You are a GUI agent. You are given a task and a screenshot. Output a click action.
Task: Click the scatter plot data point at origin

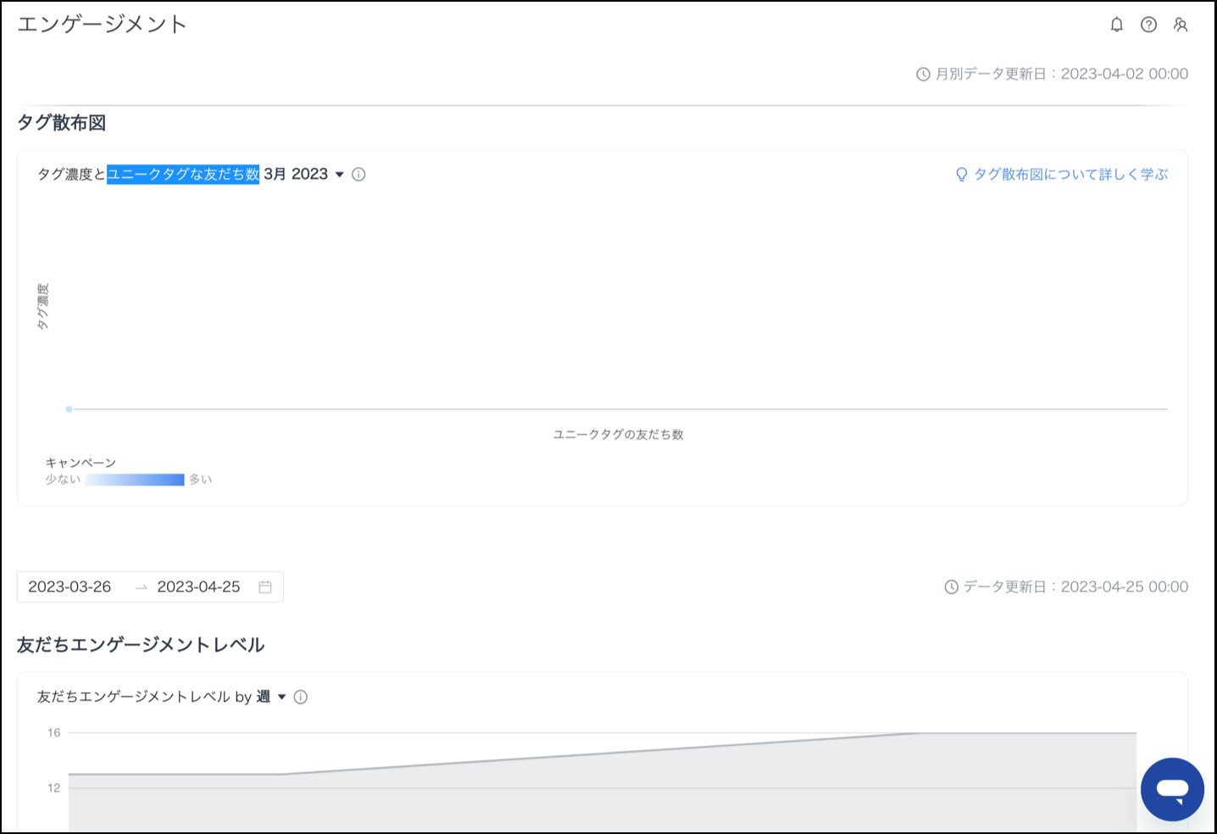coord(69,409)
